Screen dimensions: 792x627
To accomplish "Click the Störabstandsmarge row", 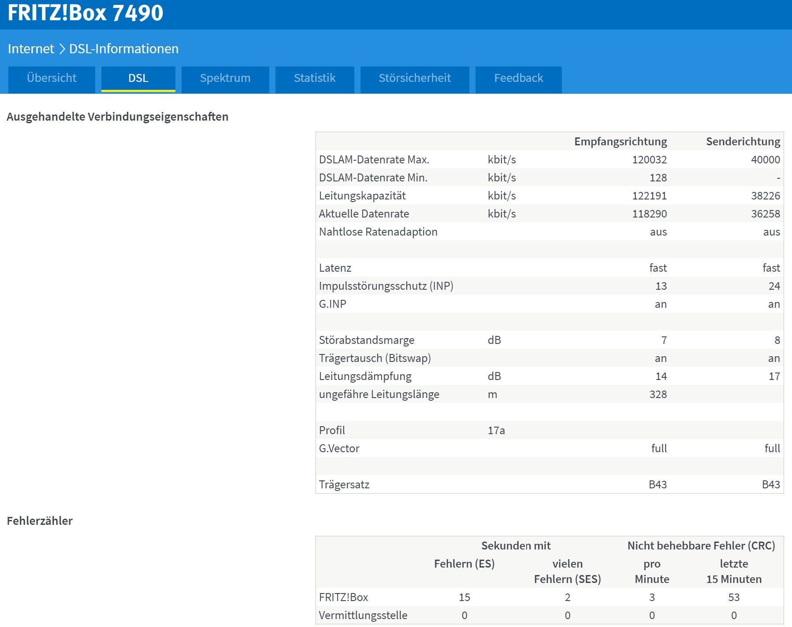I will pyautogui.click(x=367, y=340).
